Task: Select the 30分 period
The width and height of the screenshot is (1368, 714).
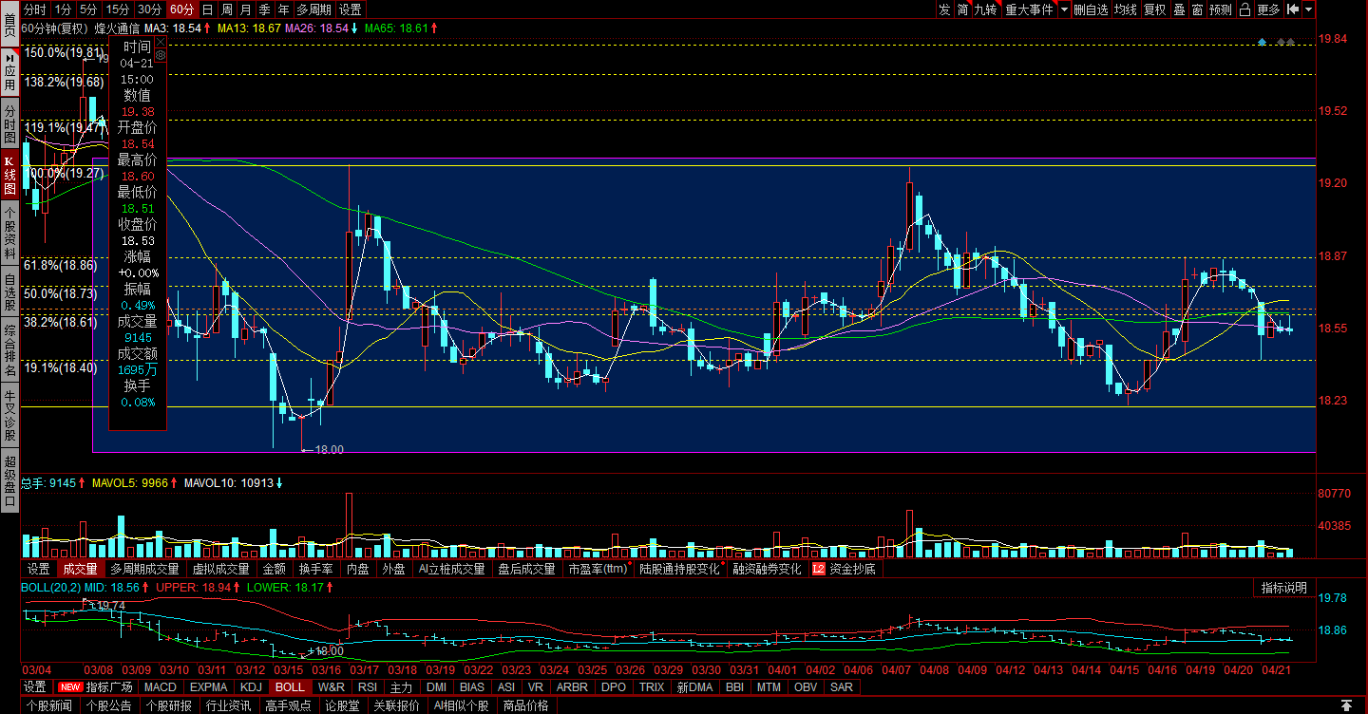Action: [149, 9]
